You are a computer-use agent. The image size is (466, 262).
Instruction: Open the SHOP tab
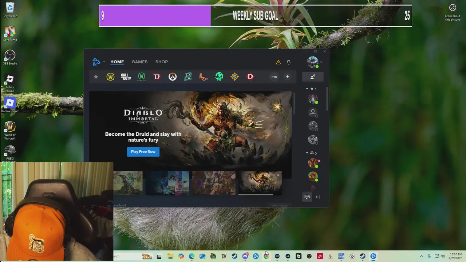click(162, 62)
